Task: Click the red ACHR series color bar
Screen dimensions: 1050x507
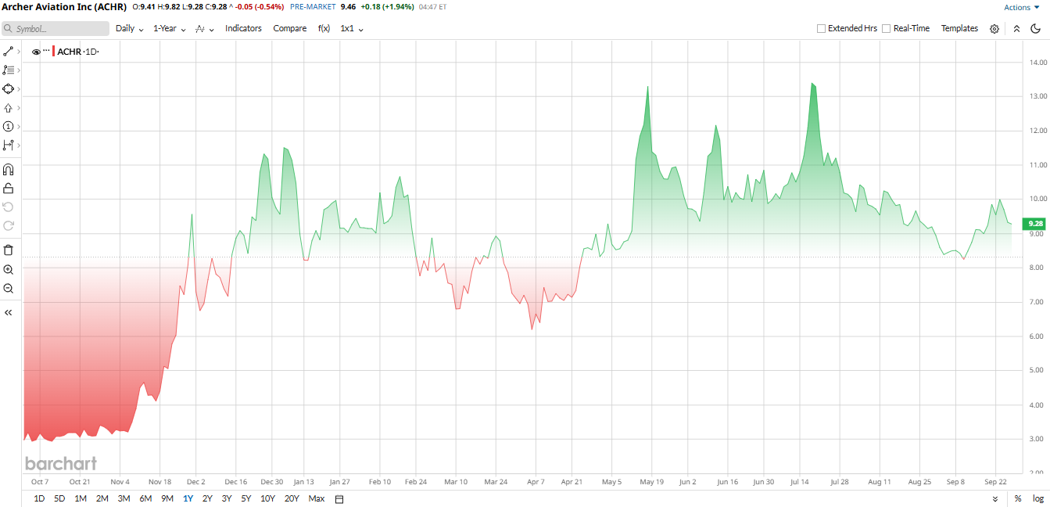Action: [53, 52]
